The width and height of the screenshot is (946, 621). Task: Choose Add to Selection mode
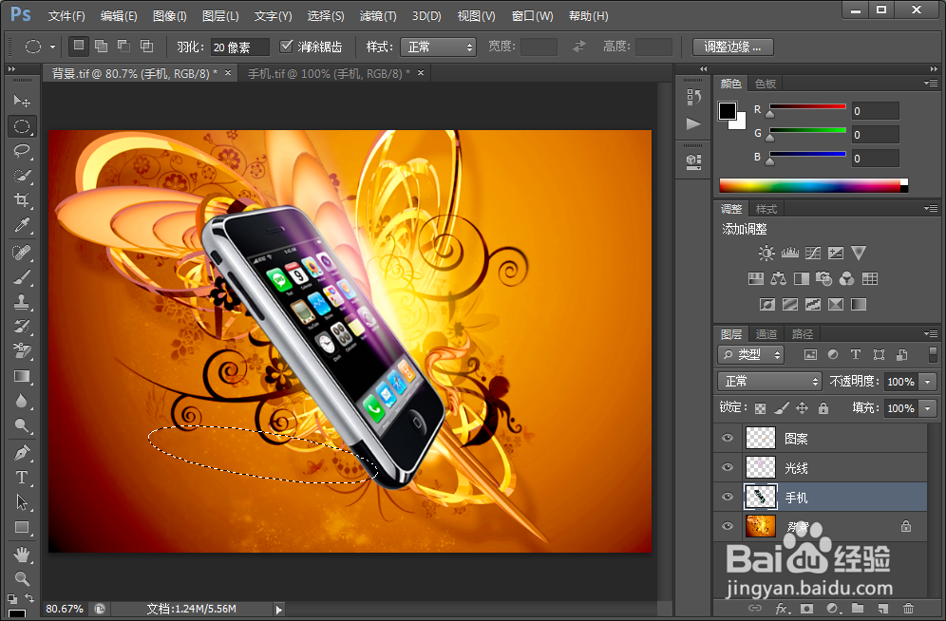[x=102, y=46]
